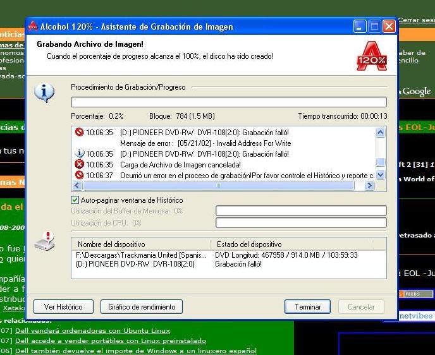Open 'Dell venderá ordenadores con Ubuntu Linux' link
Viewport: 435px width, 355px height.
coord(92,330)
